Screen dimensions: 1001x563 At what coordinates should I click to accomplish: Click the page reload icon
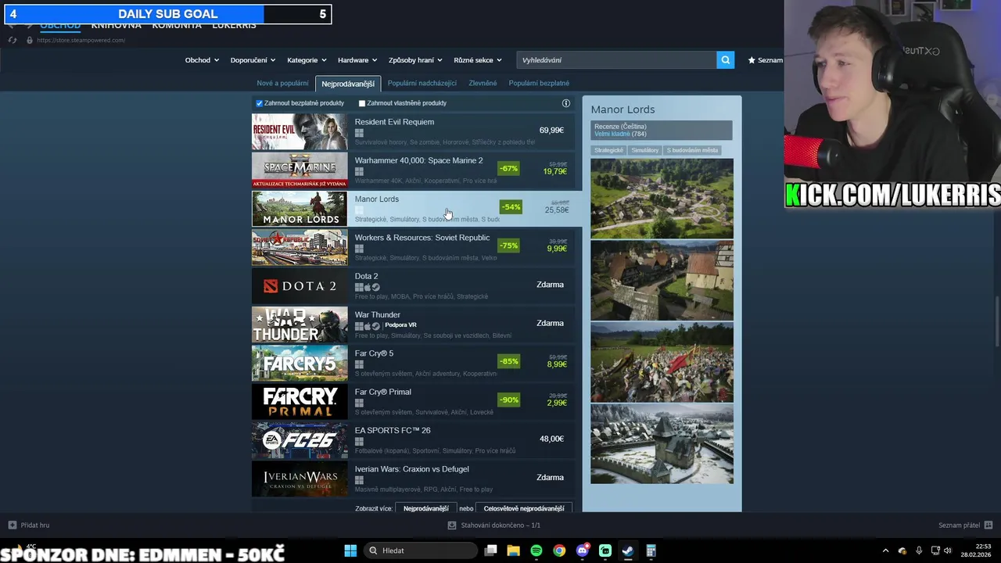pos(12,40)
